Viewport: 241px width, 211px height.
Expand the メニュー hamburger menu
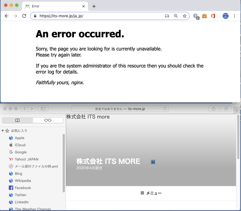[x=151, y=193]
